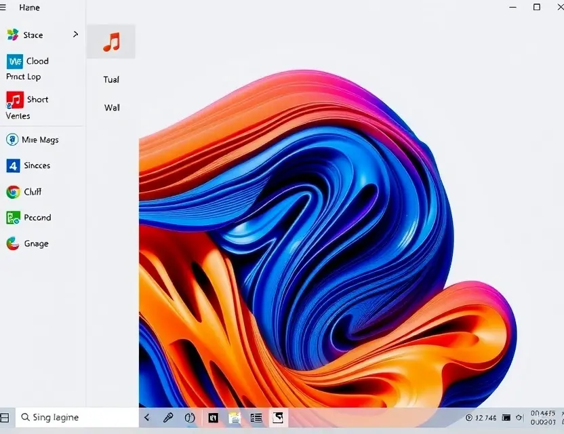Launch the Chrome-style Cluff icon
The width and height of the screenshot is (564, 434).
14,192
